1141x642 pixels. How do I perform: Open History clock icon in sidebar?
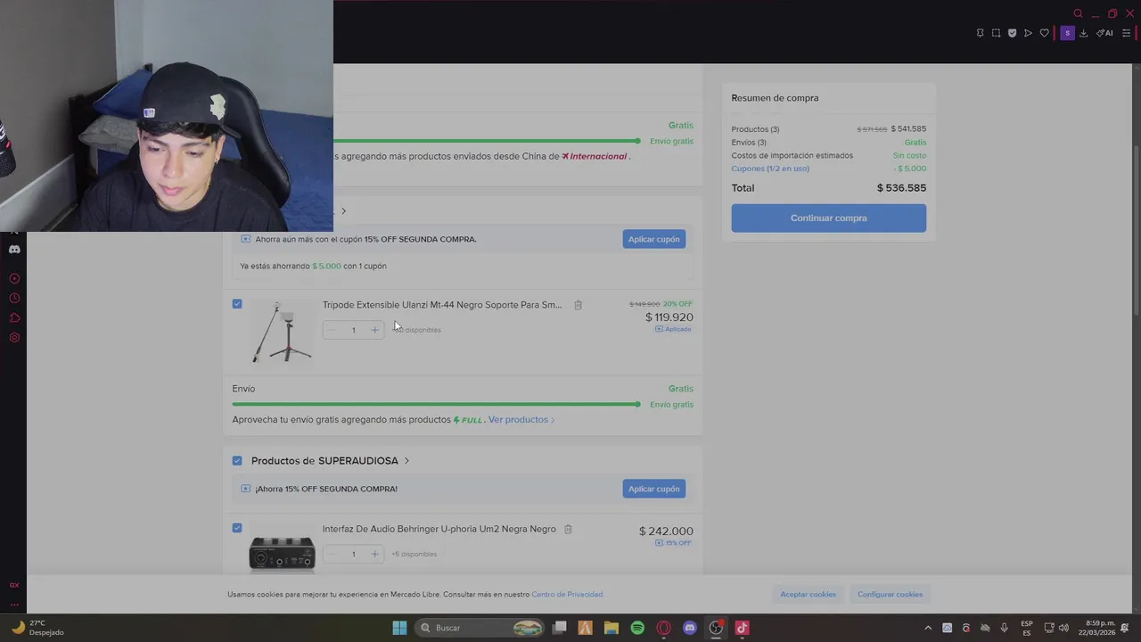(14, 298)
